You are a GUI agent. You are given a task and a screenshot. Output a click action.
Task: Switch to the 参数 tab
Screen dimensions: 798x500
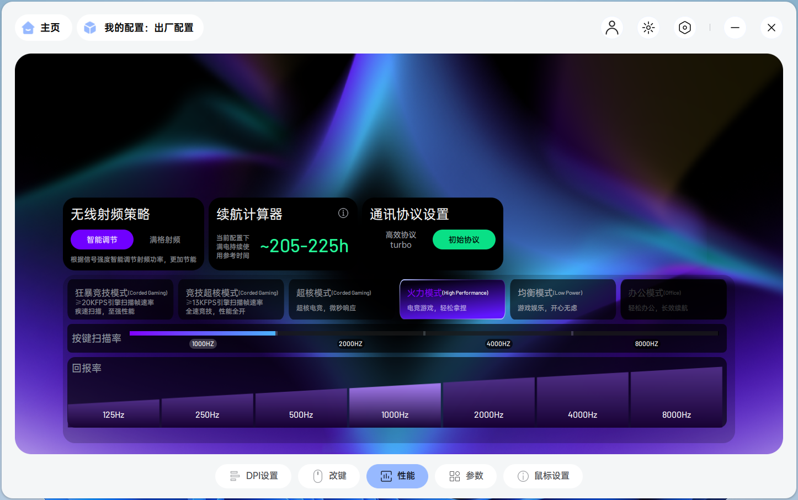click(x=466, y=476)
